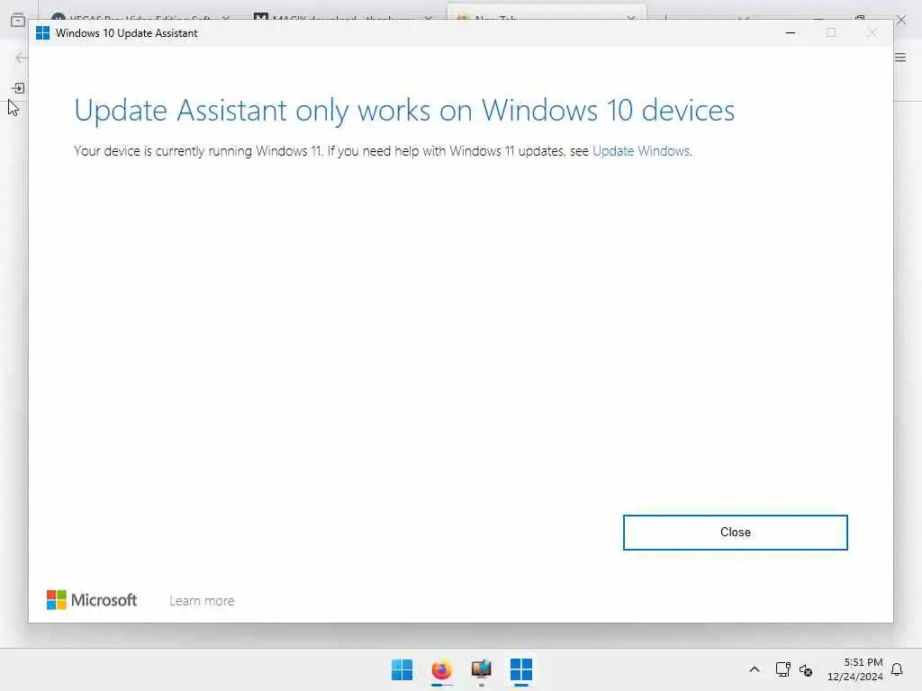Click the Windows logo in the title bar
Image resolution: width=922 pixels, height=691 pixels.
coord(42,33)
